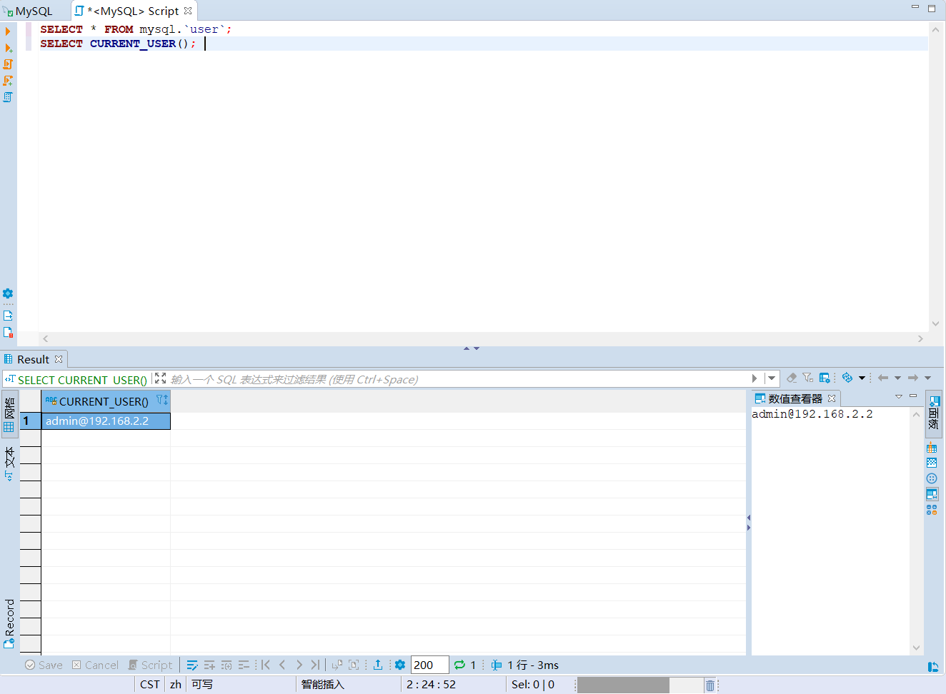
Task: Delete the selected result row
Action: [x=244, y=665]
